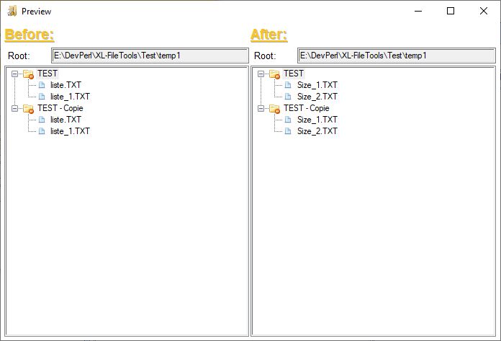The image size is (501, 341).
Task: Select TEST folder label in After tree
Action: point(294,74)
